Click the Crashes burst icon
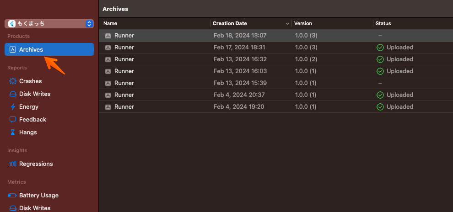Image resolution: width=453 pixels, height=212 pixels. [13, 81]
